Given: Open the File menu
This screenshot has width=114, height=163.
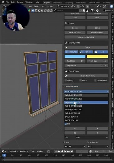Looking at the screenshot, I should 7,2.
